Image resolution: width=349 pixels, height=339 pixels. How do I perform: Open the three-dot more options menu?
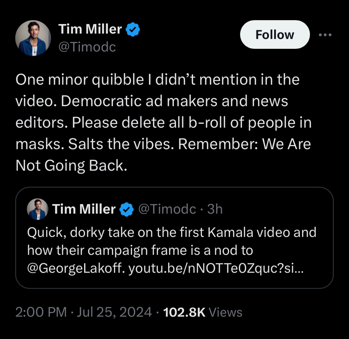[325, 35]
